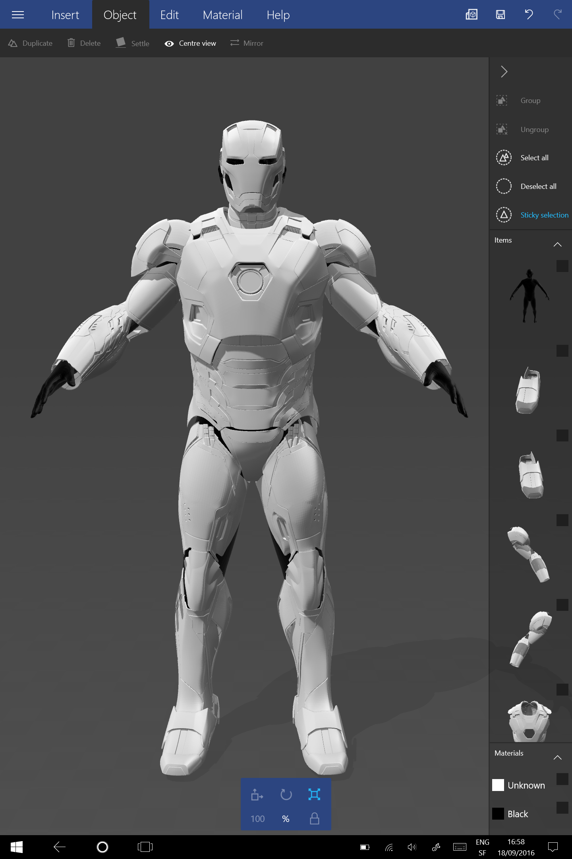Open Cortana circle in taskbar

[102, 847]
